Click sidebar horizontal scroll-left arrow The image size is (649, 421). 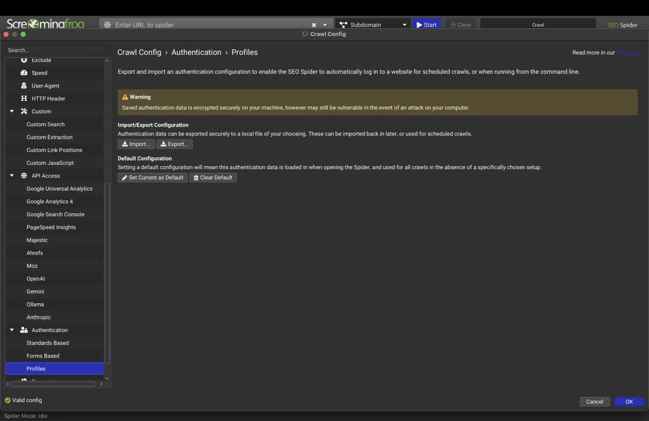coord(8,384)
